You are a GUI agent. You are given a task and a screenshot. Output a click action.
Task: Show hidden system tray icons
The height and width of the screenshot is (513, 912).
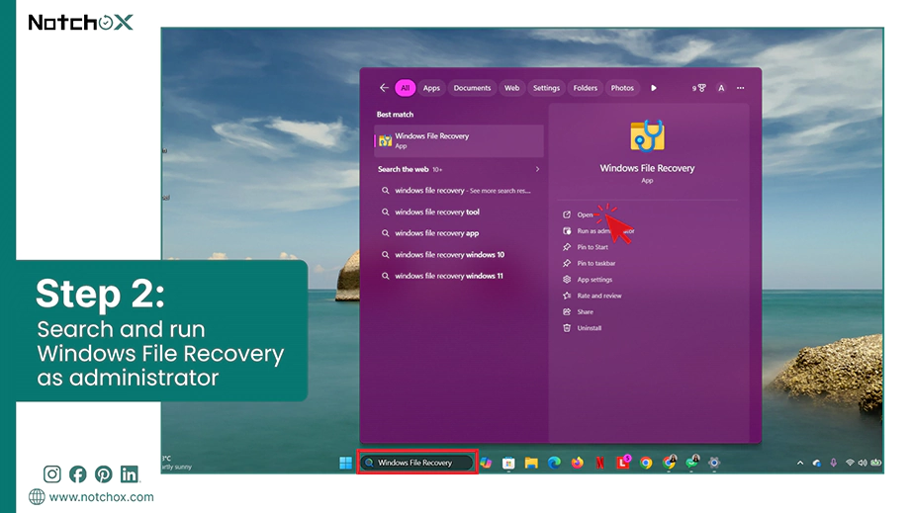(800, 463)
